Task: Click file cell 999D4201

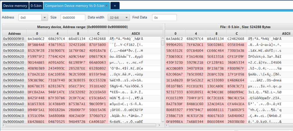Action: pyautogui.click(x=175, y=45)
